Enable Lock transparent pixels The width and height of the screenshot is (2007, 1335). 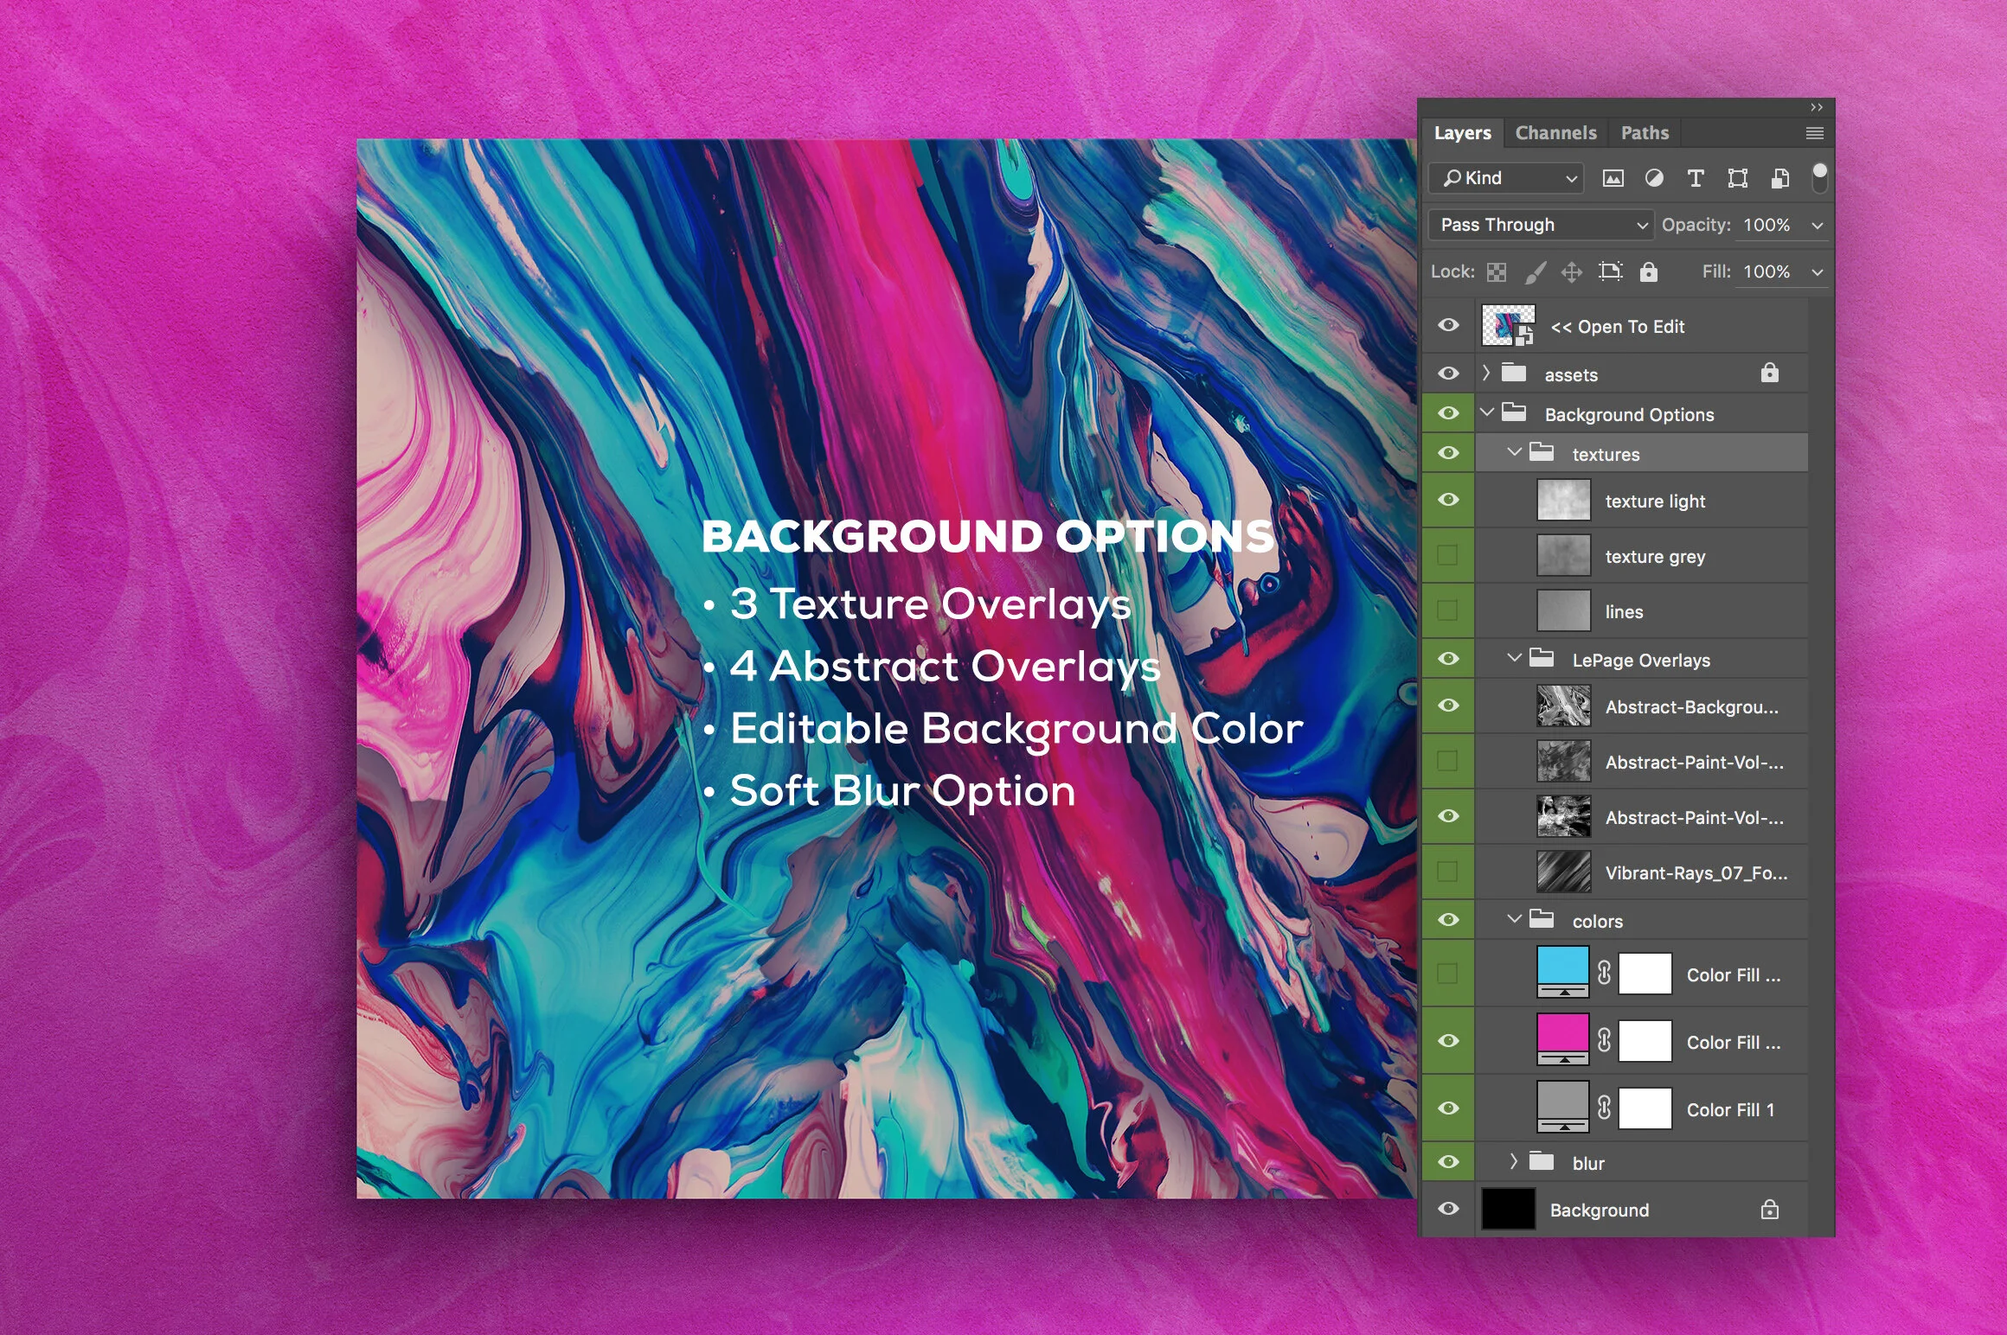1496,271
